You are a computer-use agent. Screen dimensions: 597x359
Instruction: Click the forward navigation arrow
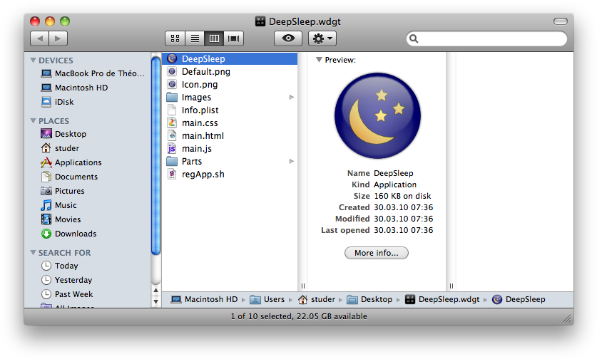(x=58, y=38)
